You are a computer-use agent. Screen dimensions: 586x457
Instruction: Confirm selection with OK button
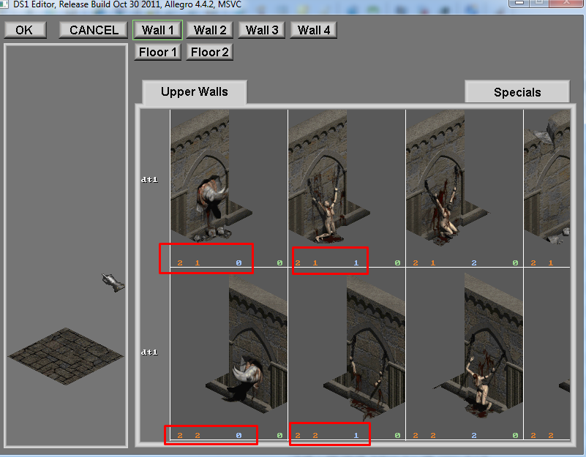26,30
